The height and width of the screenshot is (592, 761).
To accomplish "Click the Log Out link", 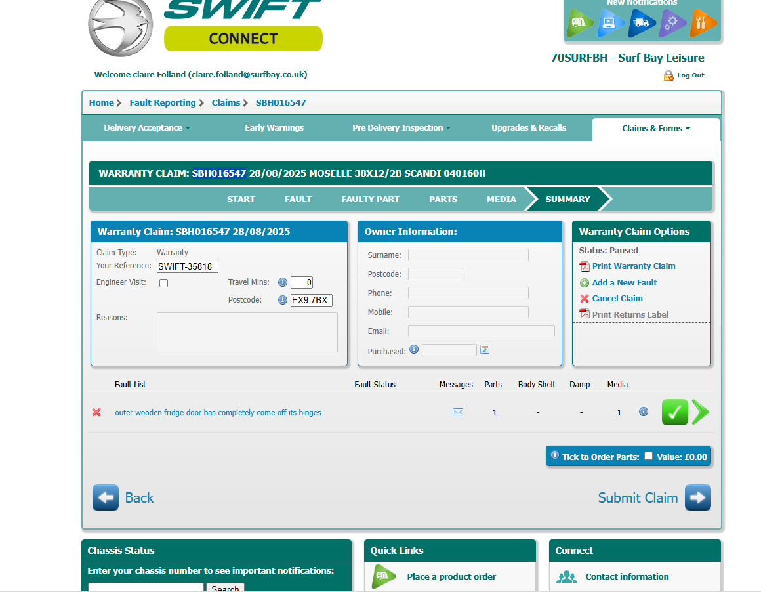I will pos(691,75).
